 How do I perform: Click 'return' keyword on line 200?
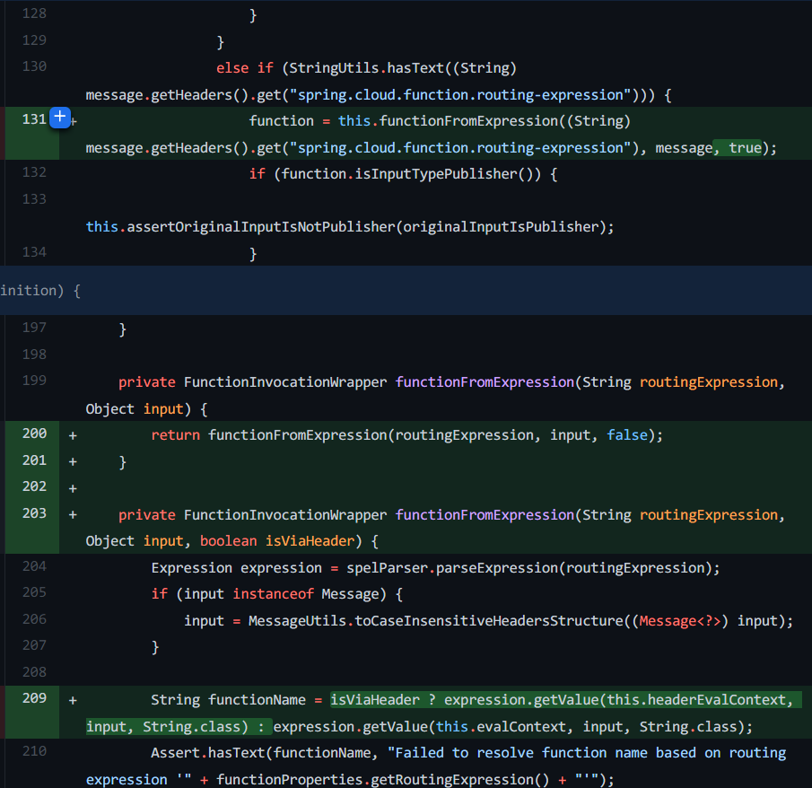pos(175,435)
